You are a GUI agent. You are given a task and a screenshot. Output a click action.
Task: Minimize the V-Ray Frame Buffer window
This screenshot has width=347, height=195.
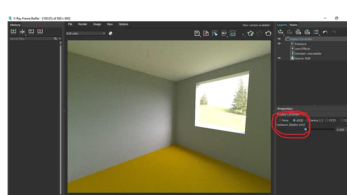click(325, 18)
